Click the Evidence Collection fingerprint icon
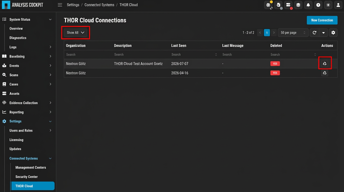Image resolution: width=344 pixels, height=192 pixels. tap(4, 103)
